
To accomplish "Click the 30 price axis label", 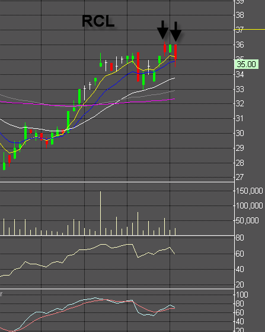I will pyautogui.click(x=240, y=133).
